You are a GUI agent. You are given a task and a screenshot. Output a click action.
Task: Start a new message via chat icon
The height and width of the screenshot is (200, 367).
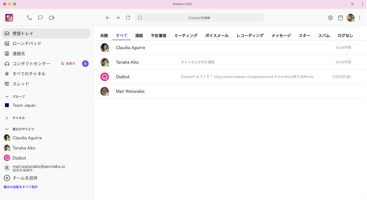[x=40, y=18]
